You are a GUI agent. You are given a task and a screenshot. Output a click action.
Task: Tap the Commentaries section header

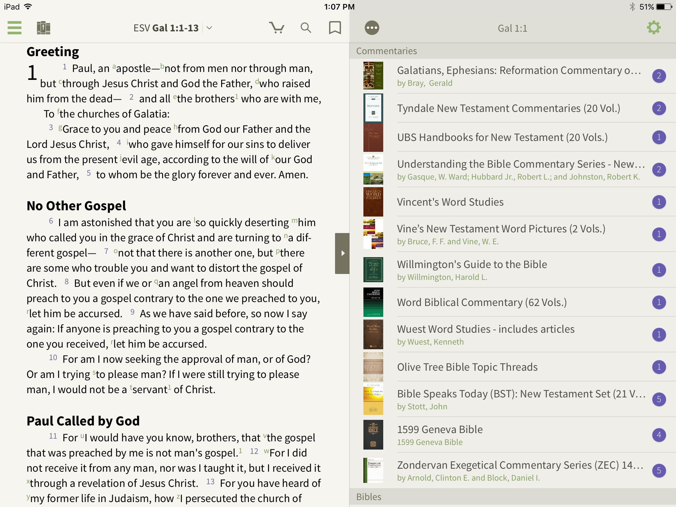[513, 51]
